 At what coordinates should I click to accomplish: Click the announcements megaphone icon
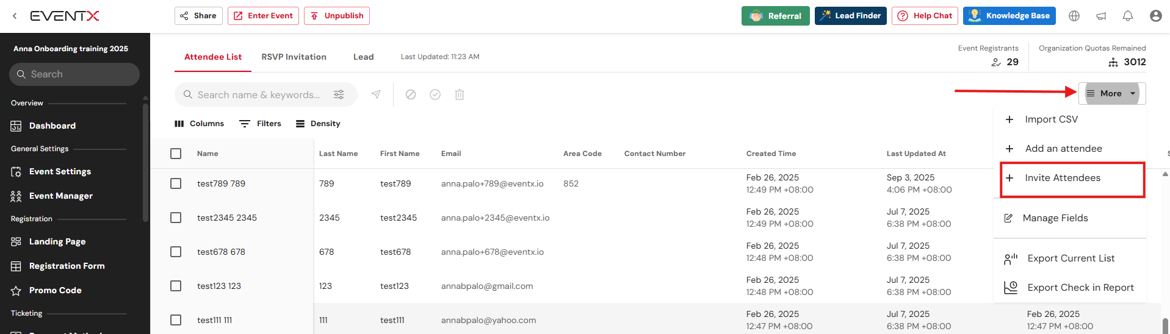click(x=1101, y=16)
